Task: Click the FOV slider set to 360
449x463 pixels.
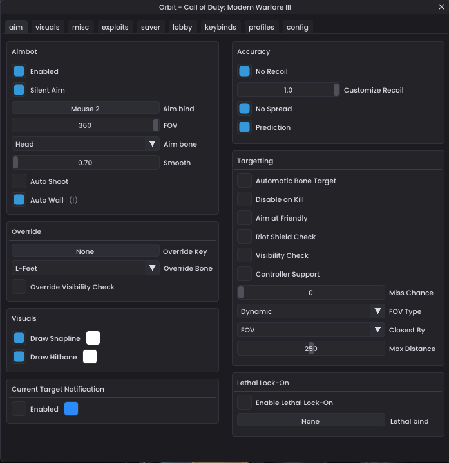Action: [x=86, y=125]
